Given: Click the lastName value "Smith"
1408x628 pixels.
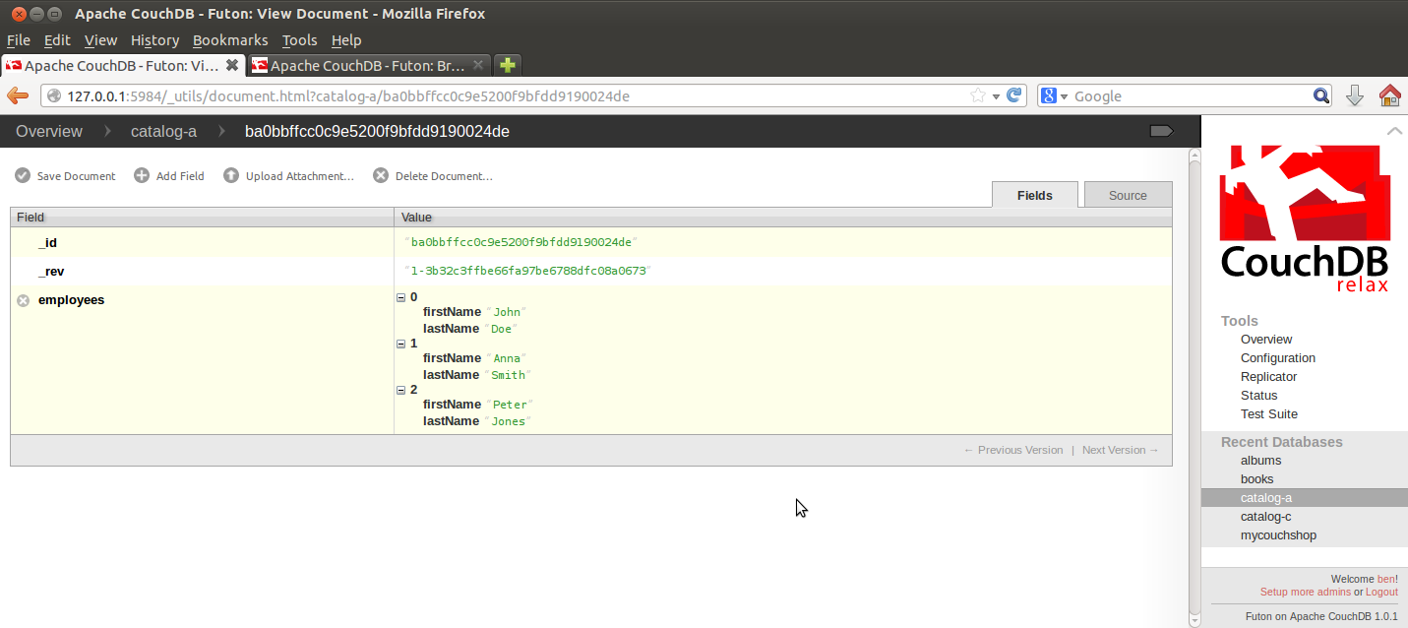Looking at the screenshot, I should point(509,375).
